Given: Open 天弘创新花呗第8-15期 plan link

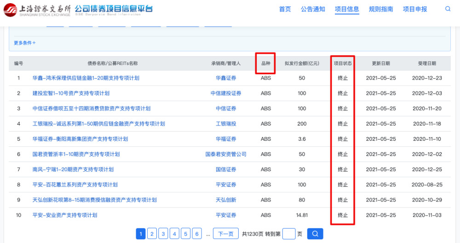Looking at the screenshot, I should 94,200.
